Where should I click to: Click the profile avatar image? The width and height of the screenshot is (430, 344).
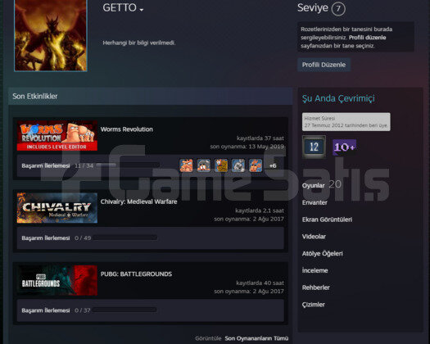51,36
